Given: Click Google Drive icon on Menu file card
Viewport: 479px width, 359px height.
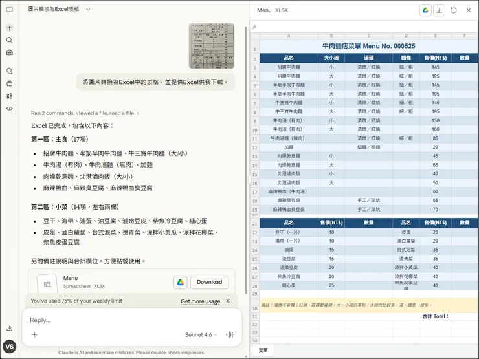Looking at the screenshot, I should (180, 283).
